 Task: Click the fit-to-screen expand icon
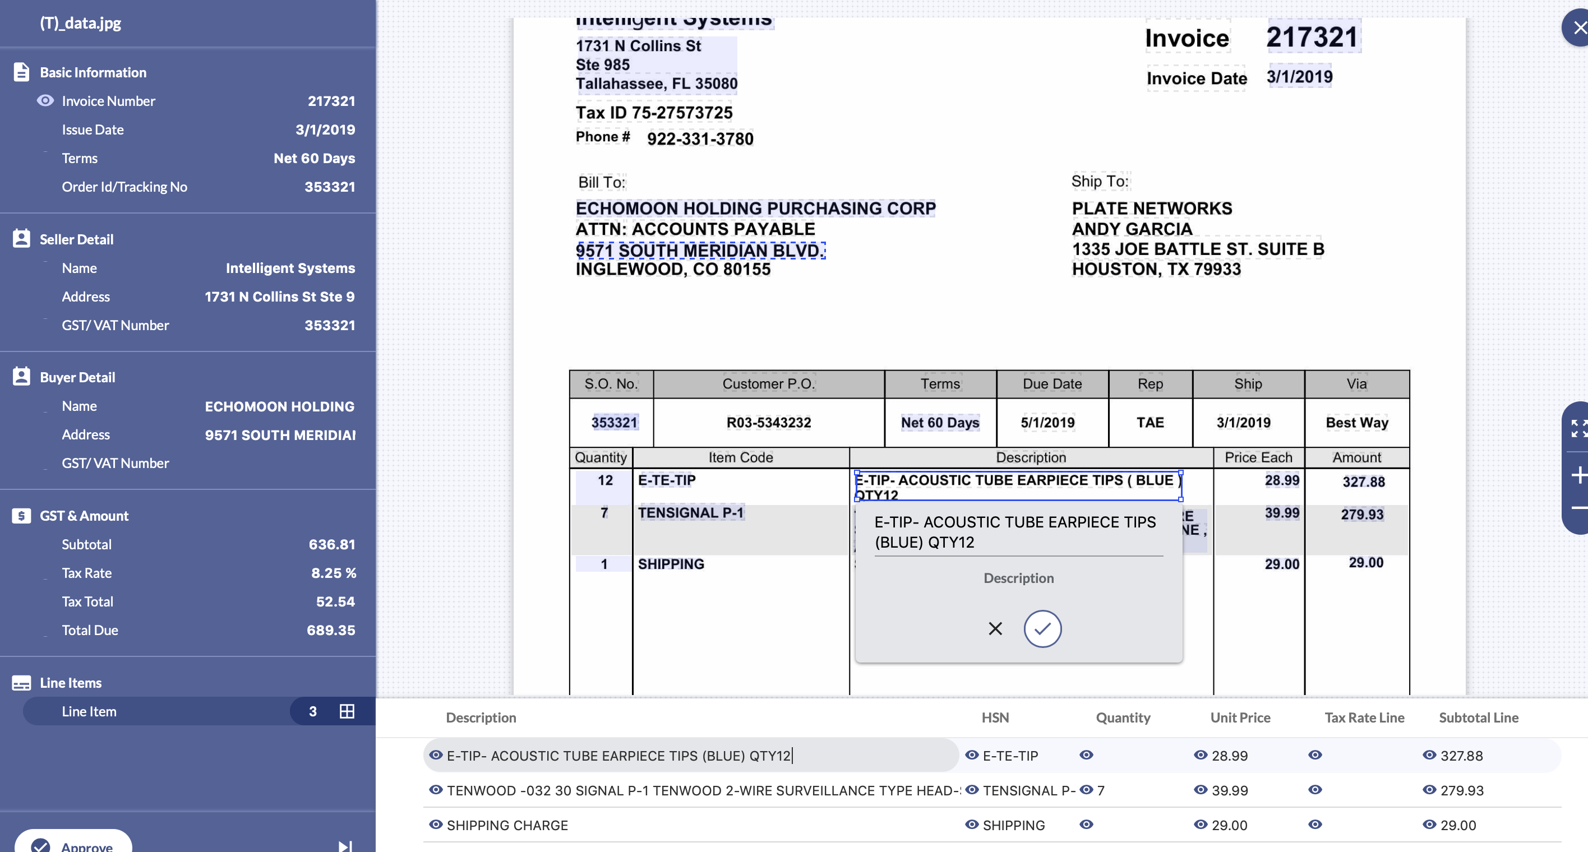click(x=1579, y=428)
